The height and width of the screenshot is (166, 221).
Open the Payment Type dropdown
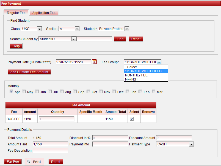point(191,144)
